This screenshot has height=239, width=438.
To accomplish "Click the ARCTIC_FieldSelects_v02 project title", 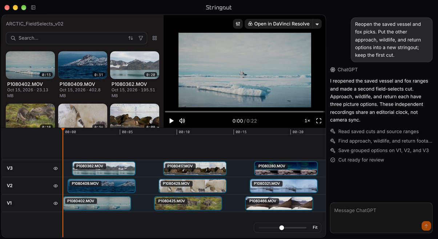I will pos(35,24).
